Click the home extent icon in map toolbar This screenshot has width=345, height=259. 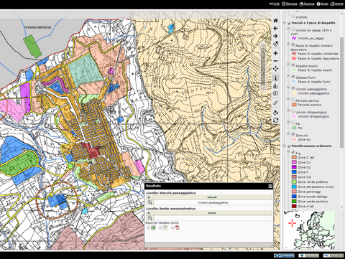(275, 21)
